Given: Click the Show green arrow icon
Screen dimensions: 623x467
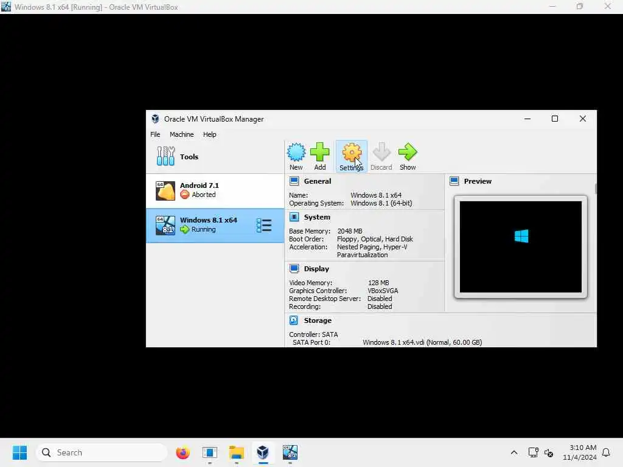Looking at the screenshot, I should point(408,151).
